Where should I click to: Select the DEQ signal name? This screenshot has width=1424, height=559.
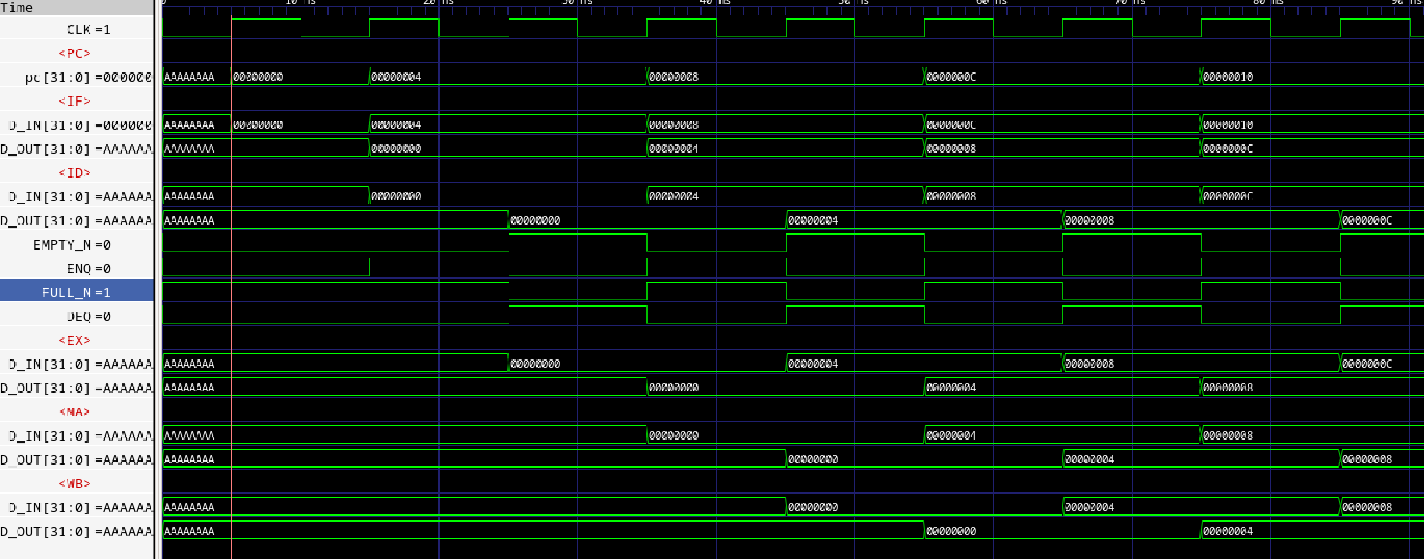pos(88,317)
